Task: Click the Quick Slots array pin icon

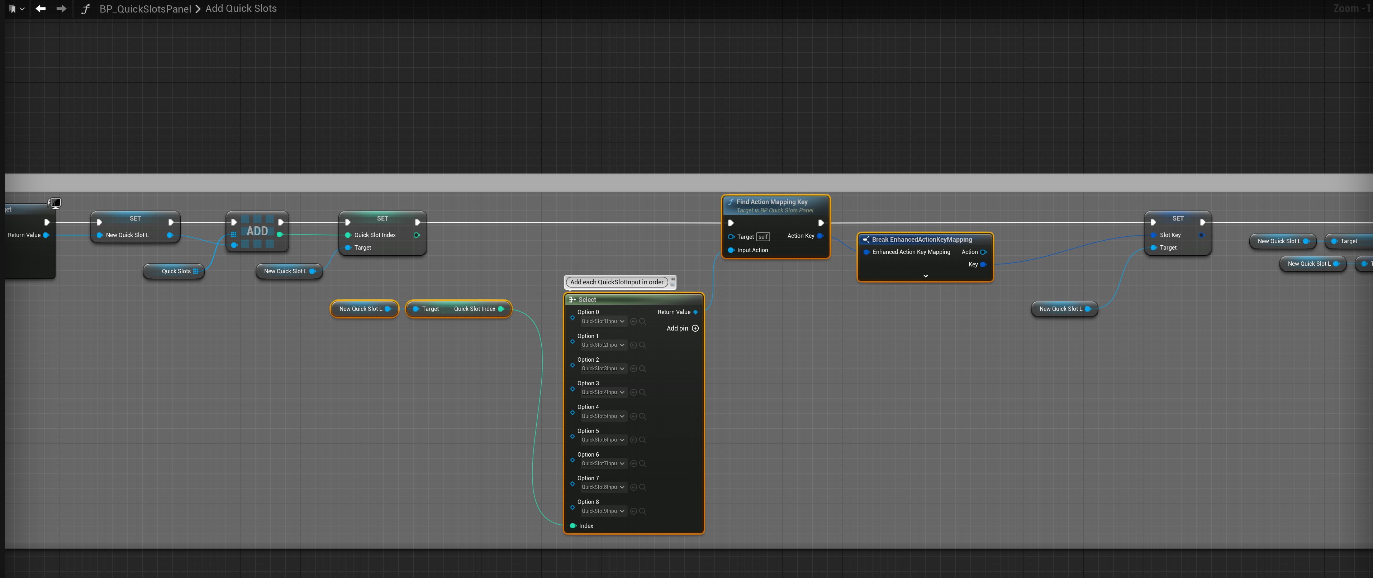Action: (x=196, y=271)
